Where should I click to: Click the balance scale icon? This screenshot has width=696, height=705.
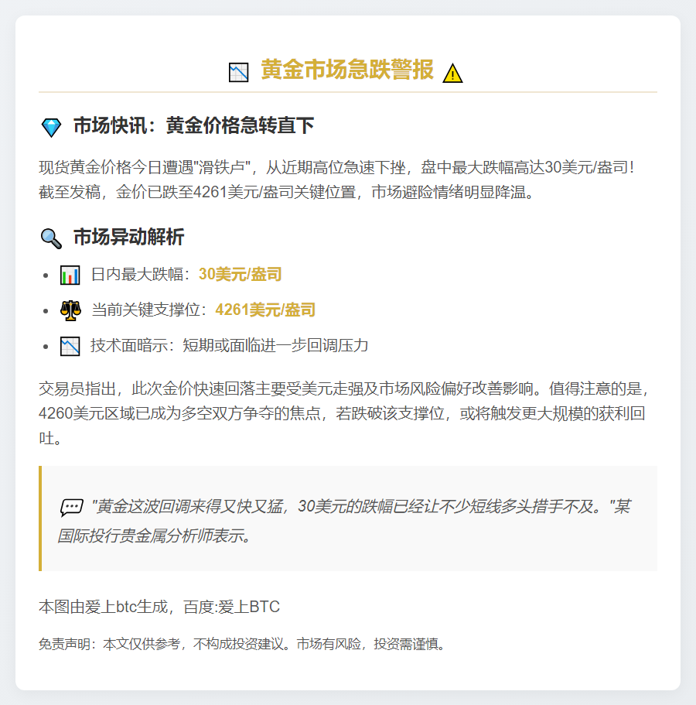point(70,310)
